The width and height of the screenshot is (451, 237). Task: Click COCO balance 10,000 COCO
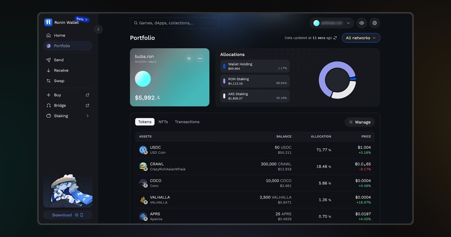[x=278, y=181]
